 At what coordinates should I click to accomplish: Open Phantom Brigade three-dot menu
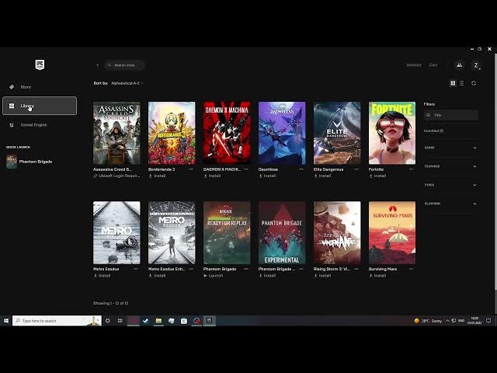(246, 269)
